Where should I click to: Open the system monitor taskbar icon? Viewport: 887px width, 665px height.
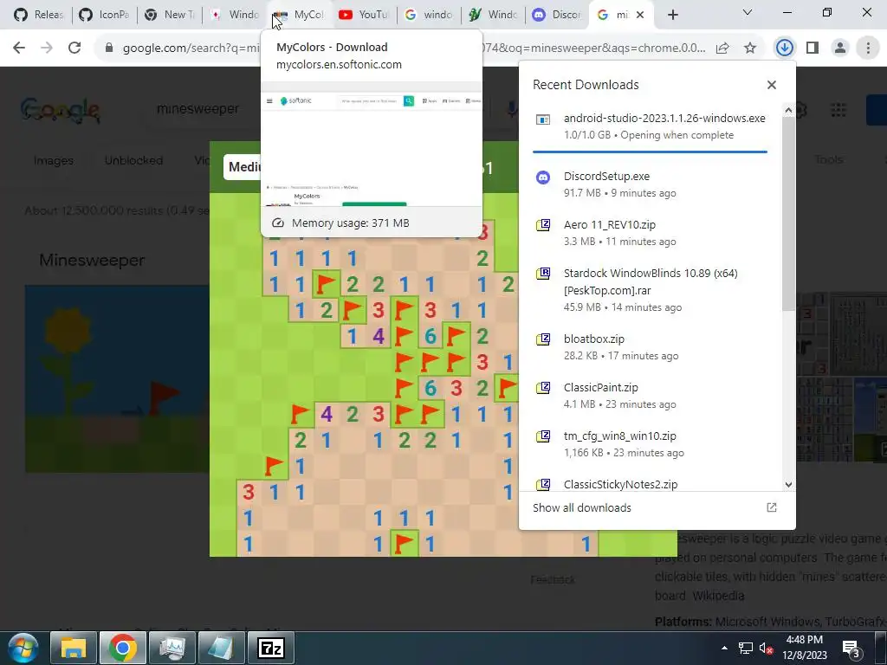click(x=172, y=648)
